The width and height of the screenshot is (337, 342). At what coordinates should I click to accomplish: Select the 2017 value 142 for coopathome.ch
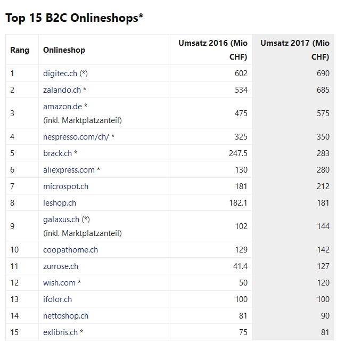point(323,250)
